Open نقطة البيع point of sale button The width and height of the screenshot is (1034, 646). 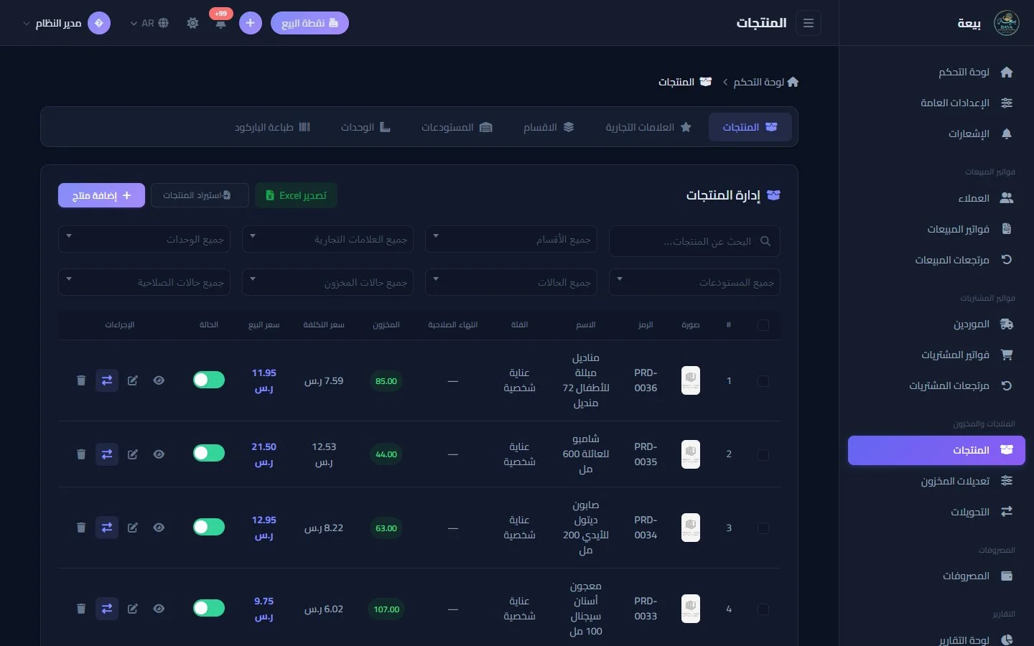tap(309, 23)
